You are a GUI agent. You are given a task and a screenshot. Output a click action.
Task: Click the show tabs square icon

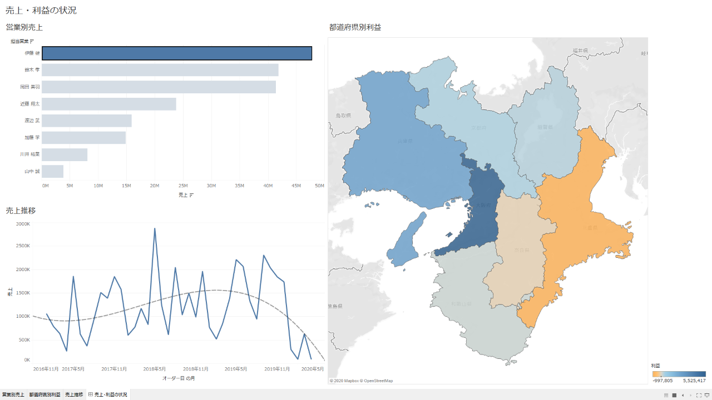tap(674, 395)
